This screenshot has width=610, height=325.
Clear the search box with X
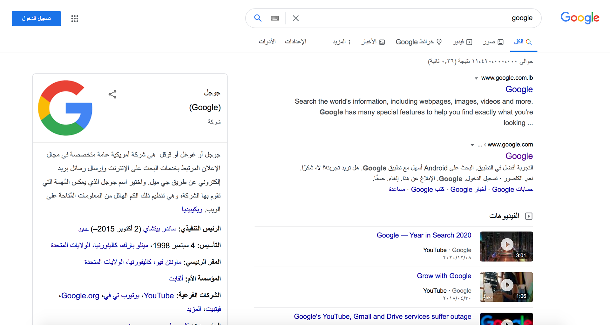pyautogui.click(x=296, y=18)
